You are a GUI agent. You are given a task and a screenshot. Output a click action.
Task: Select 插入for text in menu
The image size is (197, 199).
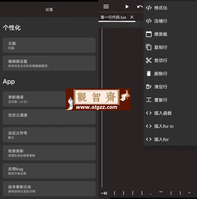(161, 140)
